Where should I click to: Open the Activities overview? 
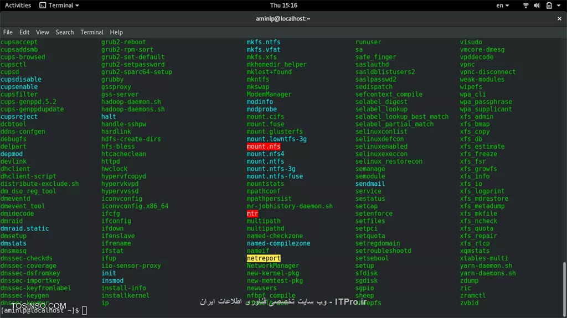pos(18,6)
